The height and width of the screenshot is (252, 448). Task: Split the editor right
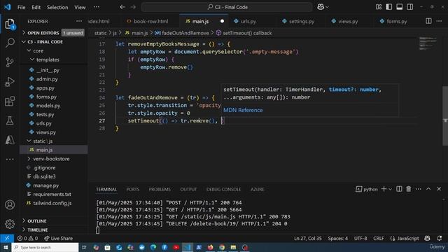pos(428,21)
